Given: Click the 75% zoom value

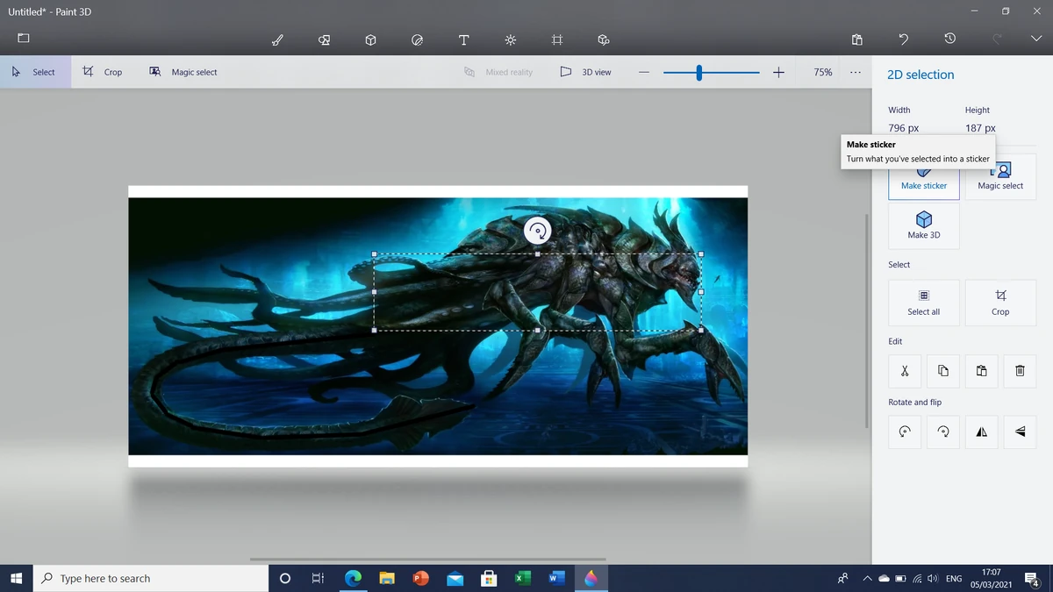Looking at the screenshot, I should 823,72.
